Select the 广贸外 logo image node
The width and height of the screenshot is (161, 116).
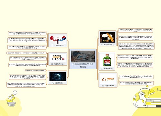pyautogui.click(x=58, y=58)
